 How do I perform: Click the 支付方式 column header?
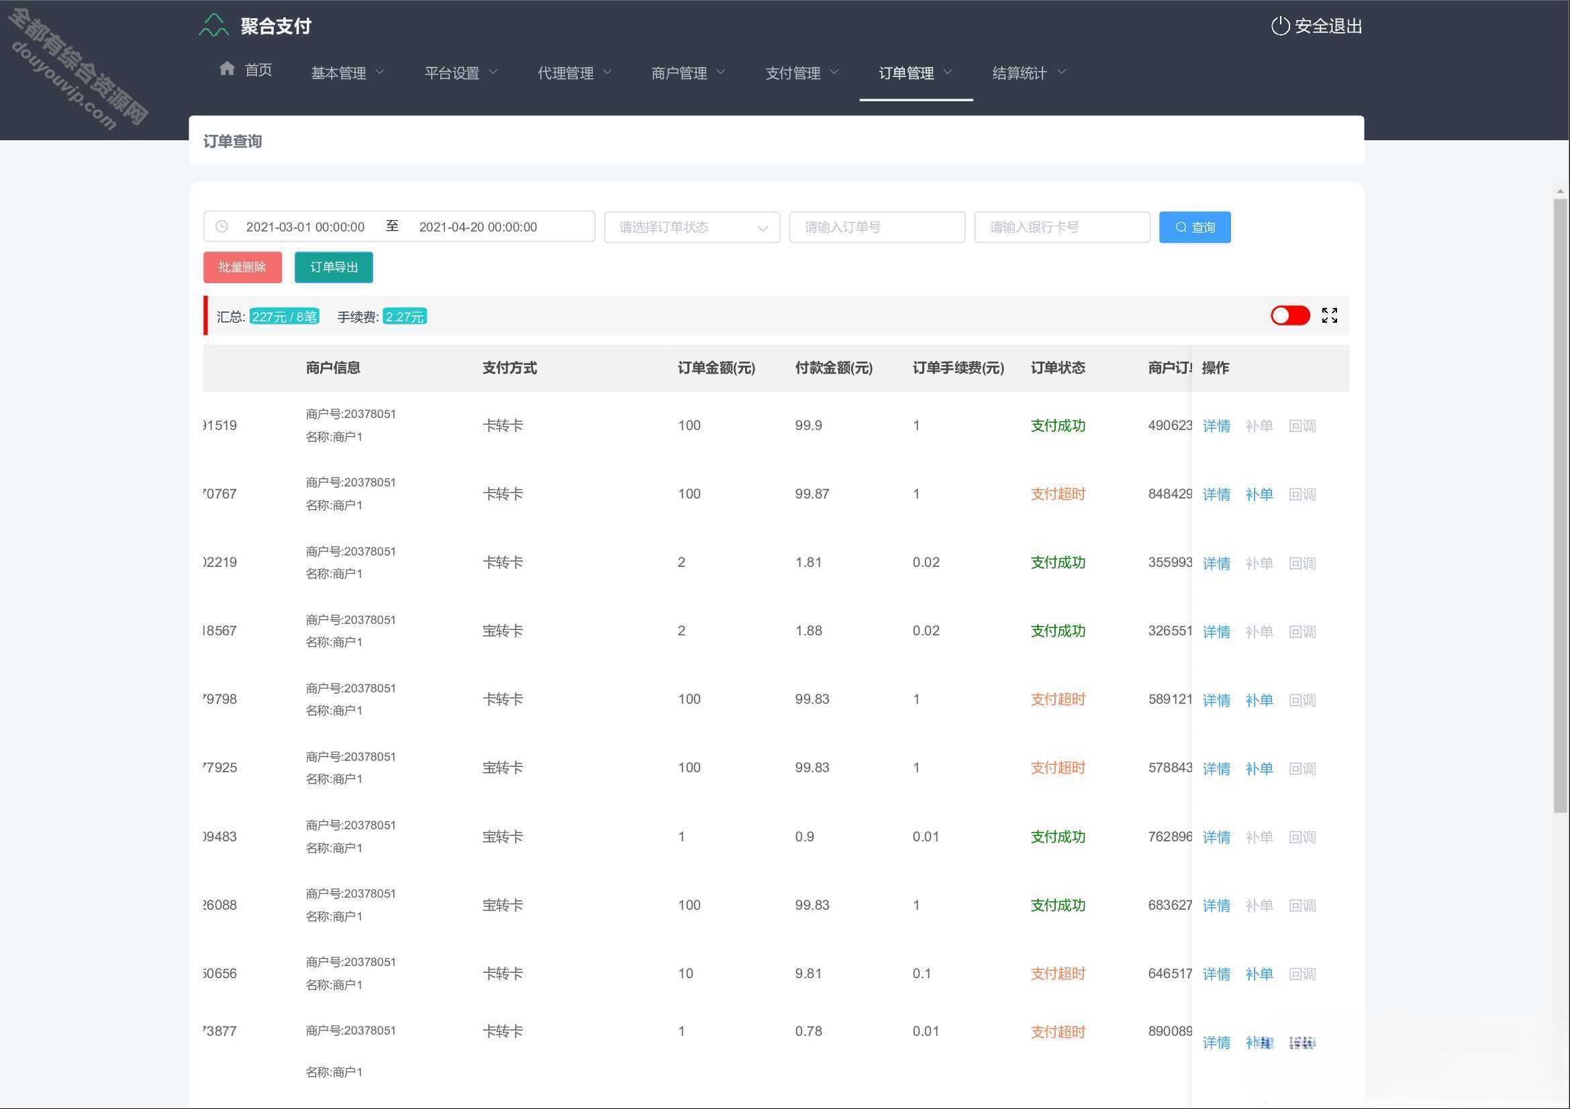click(x=509, y=368)
